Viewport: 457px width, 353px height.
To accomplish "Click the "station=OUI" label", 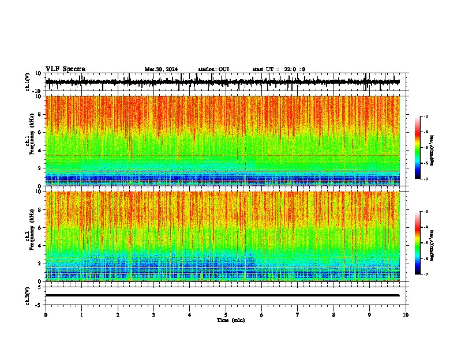I will (213, 69).
